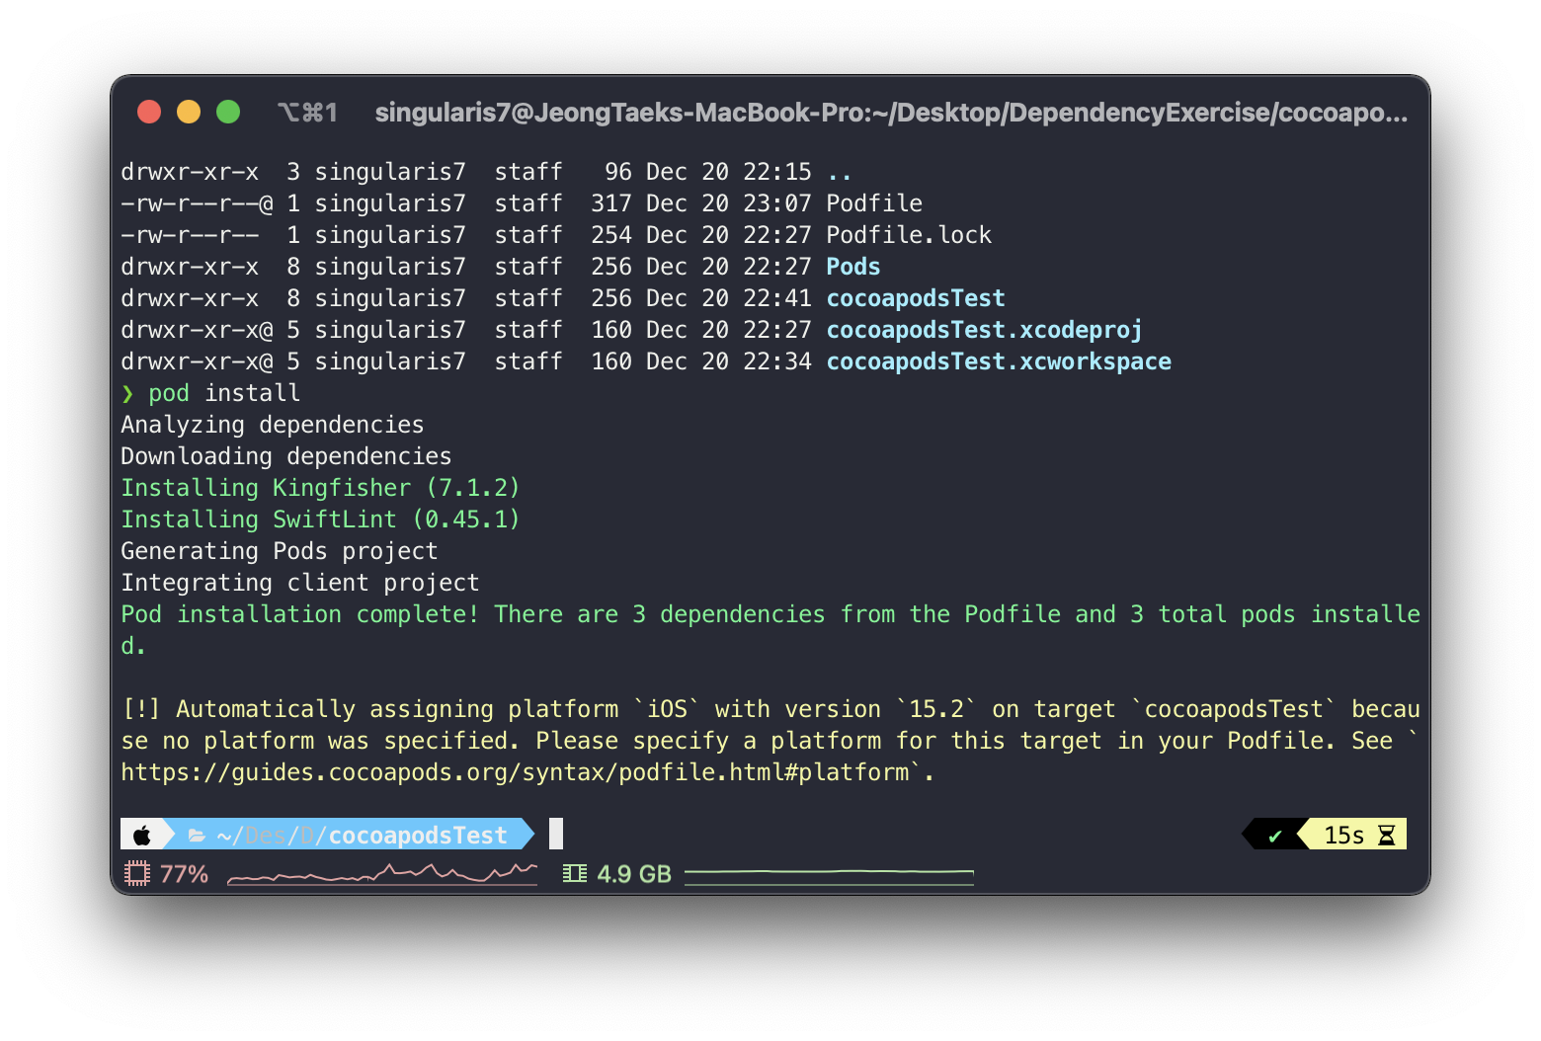Viewport: 1541px width, 1041px height.
Task: Click the '15.2' iOS version in warning
Action: (936, 709)
